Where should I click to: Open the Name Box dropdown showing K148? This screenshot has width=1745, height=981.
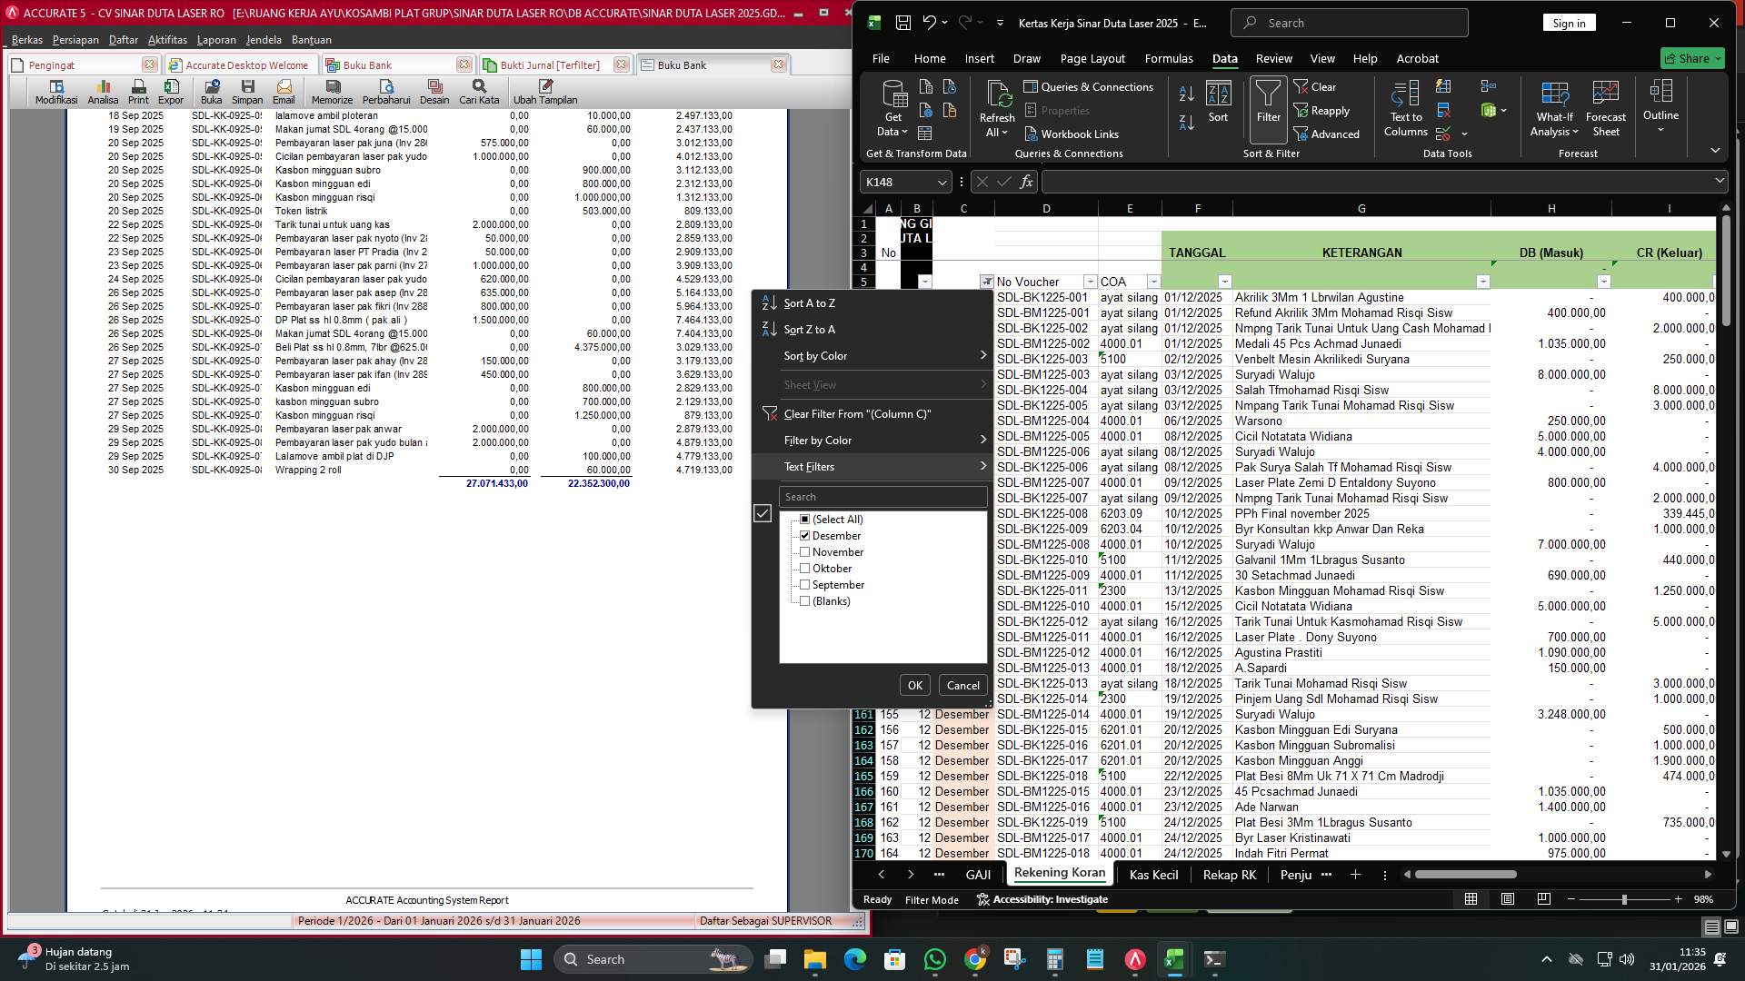click(x=942, y=182)
